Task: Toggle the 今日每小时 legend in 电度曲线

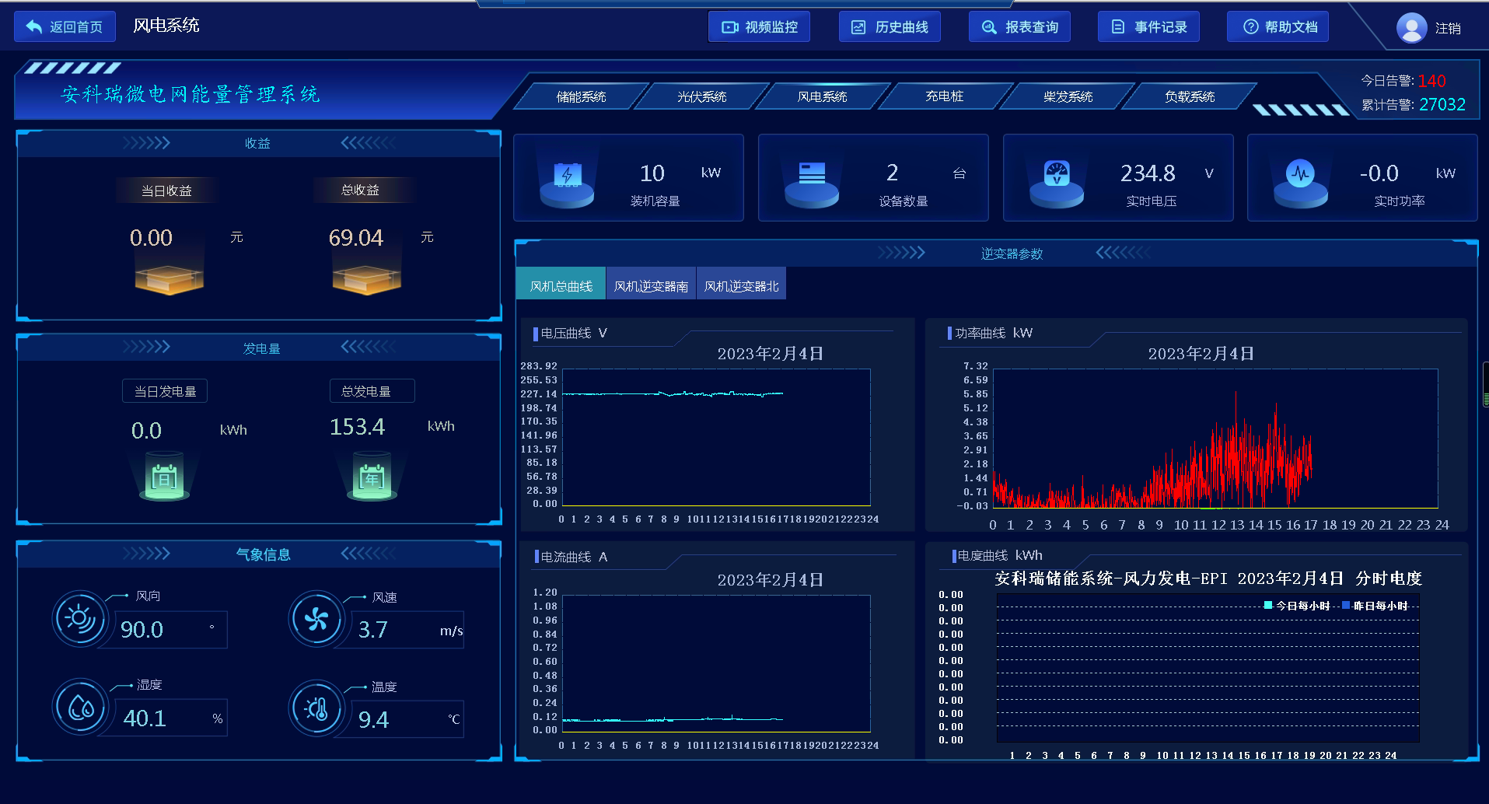Action: point(1300,605)
